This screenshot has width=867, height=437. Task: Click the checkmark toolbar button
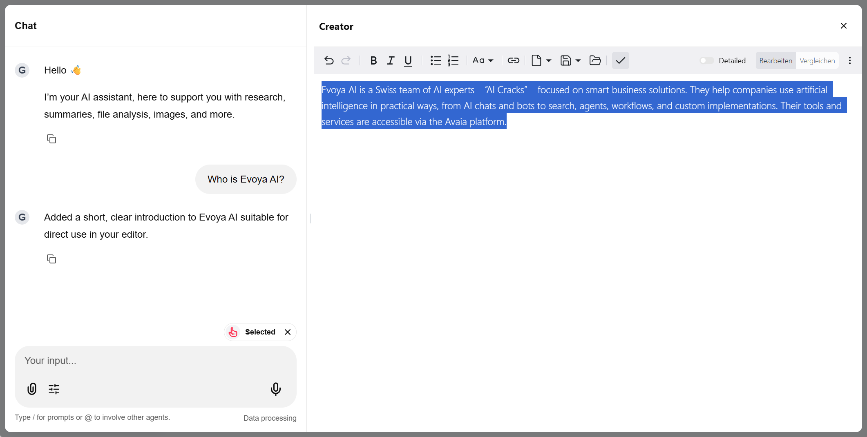[x=621, y=60]
